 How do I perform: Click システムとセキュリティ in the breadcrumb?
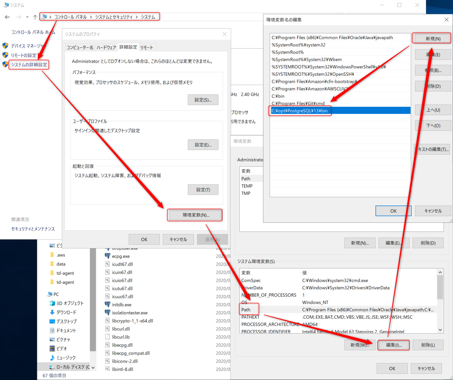[113, 17]
